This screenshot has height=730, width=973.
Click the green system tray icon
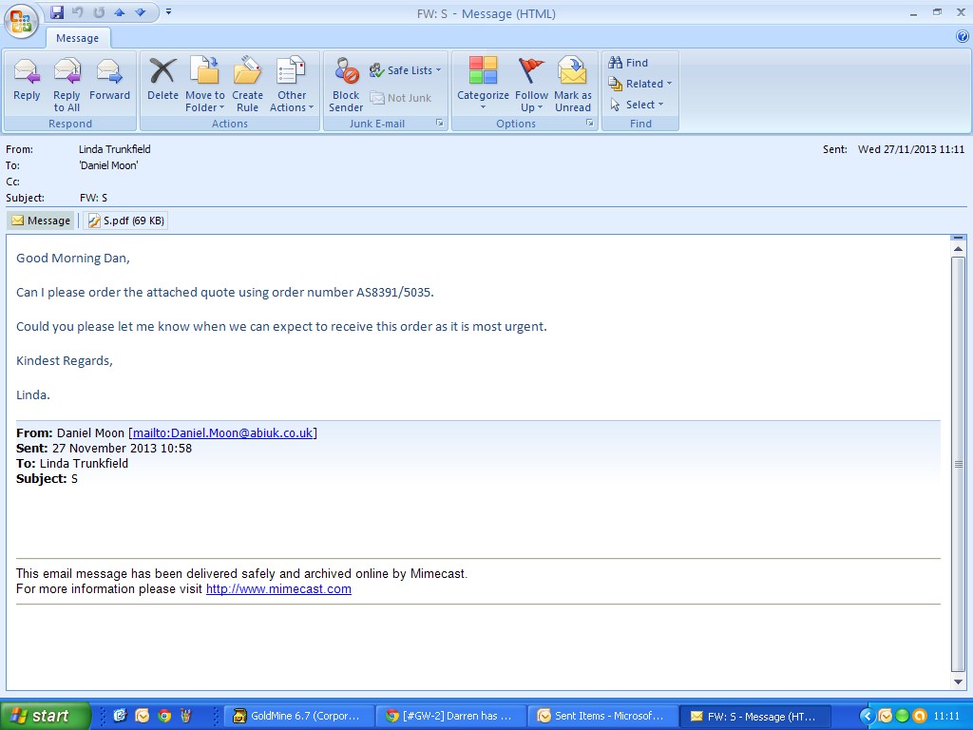(x=903, y=716)
